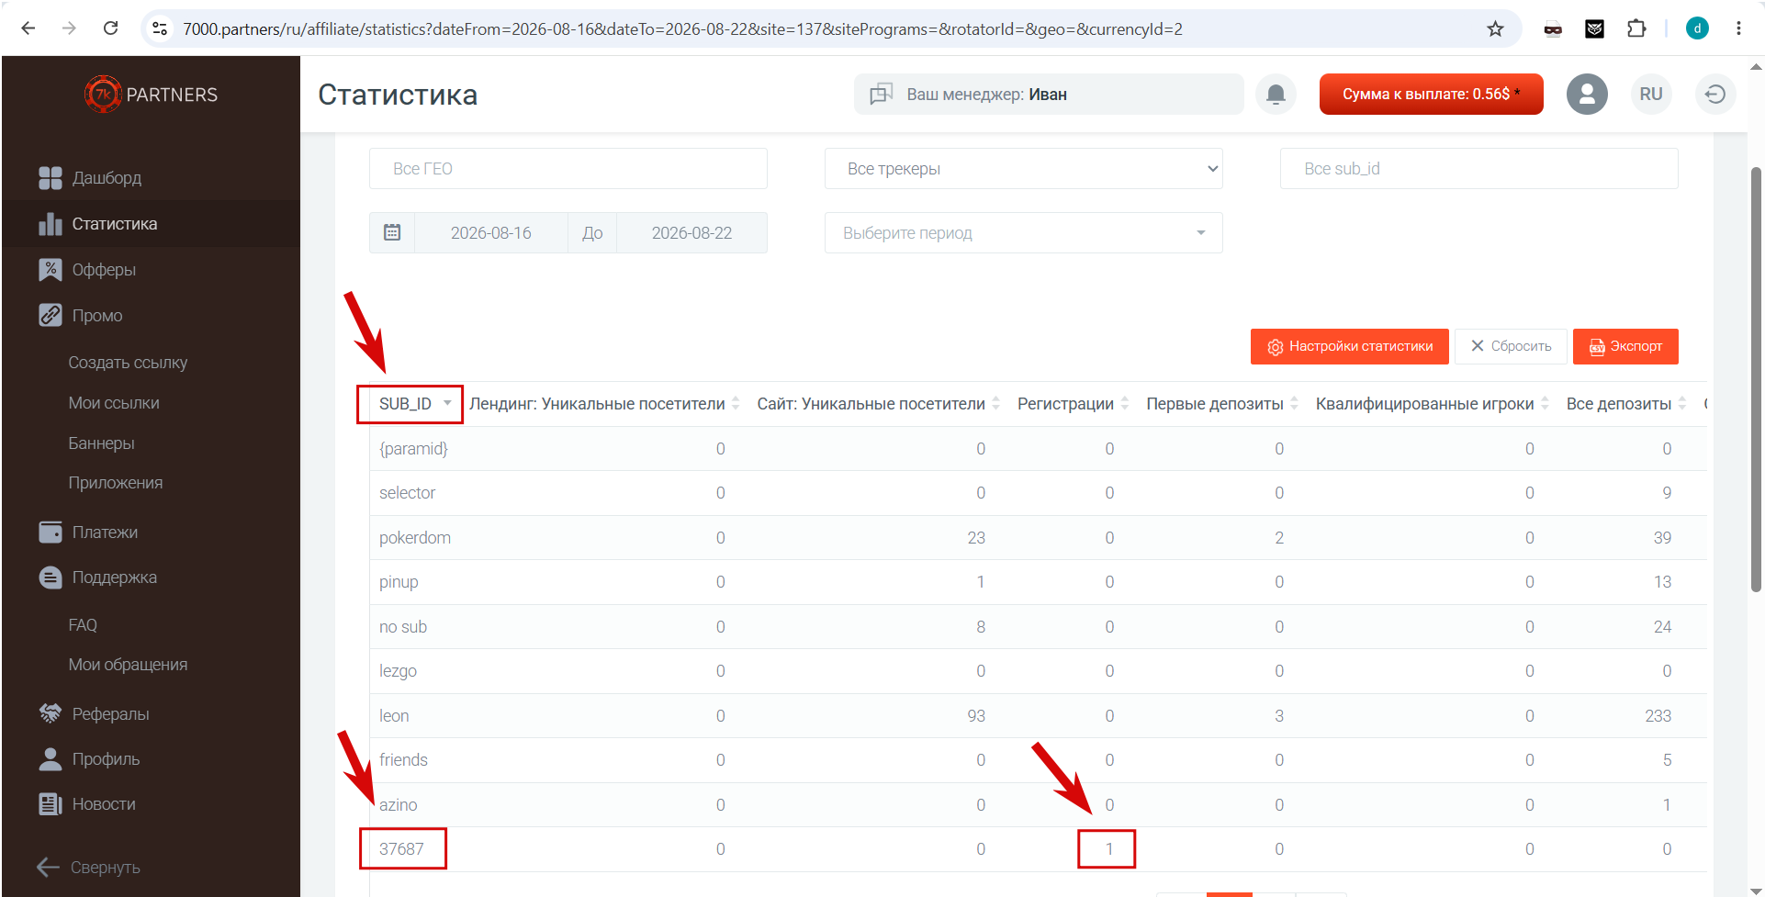
Task: Click the Дашборд grid icon
Action: pos(51,177)
